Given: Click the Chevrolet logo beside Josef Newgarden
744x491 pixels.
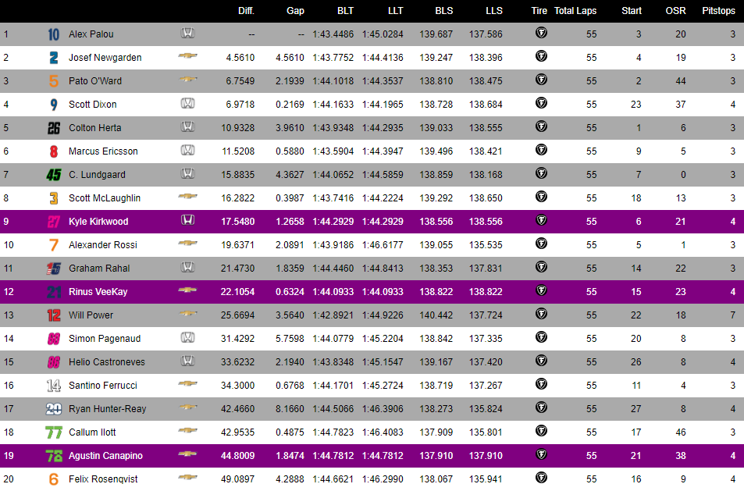Looking at the screenshot, I should [187, 57].
